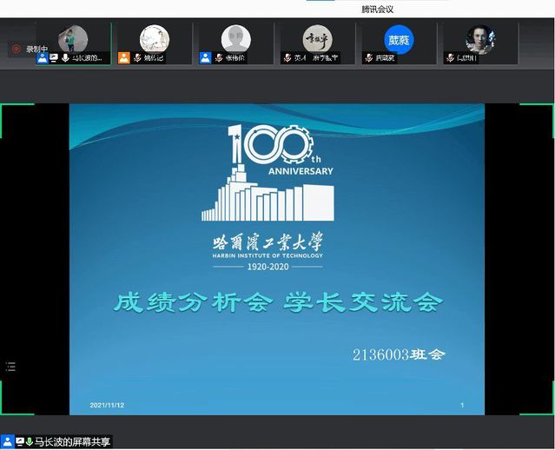Click the red recording indicator icon

point(16,49)
